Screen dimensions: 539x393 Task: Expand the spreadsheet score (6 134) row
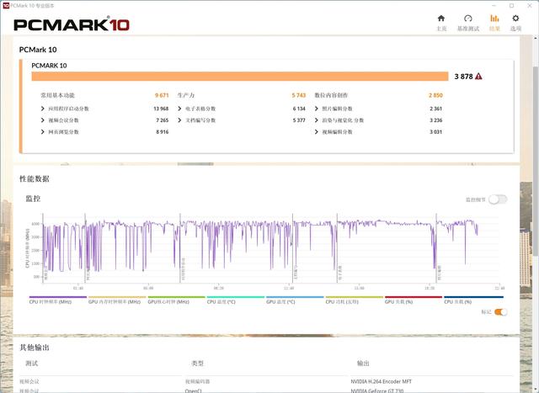pos(179,109)
